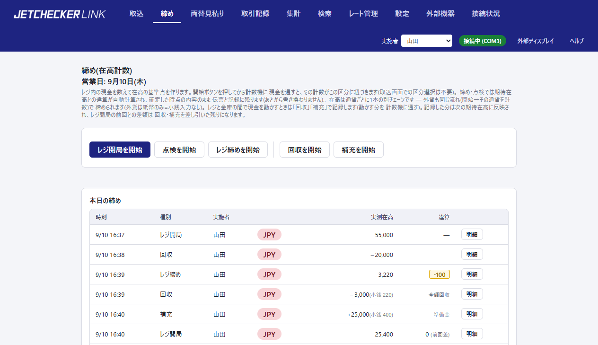Viewport: 598px width, 345px height.
Task: Click the JPY badge in the レジ締め row
Action: point(269,274)
